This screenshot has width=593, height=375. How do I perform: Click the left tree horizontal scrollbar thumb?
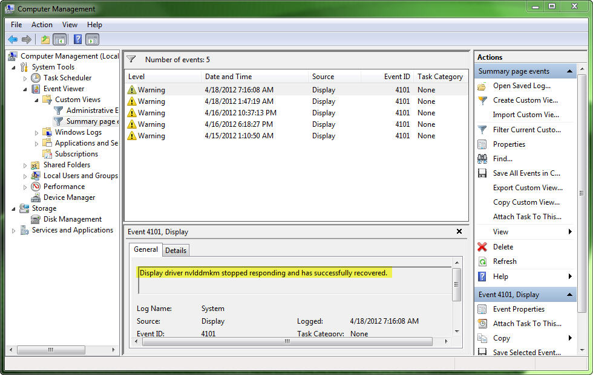[x=51, y=350]
